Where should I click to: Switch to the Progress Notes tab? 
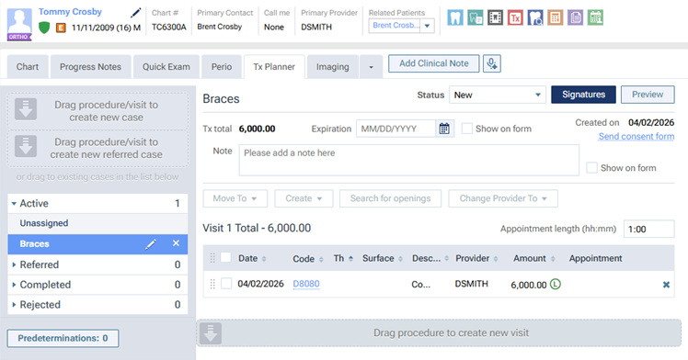click(90, 67)
